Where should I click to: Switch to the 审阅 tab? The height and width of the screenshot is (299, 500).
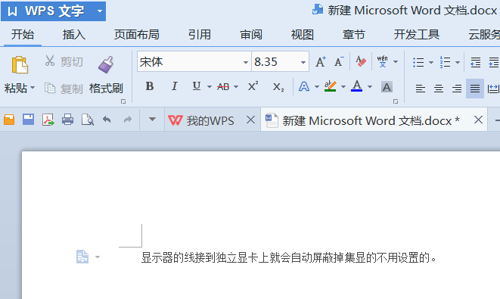251,35
